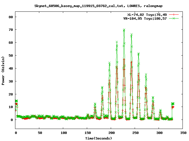Click the y-axis tick label 40
The width and height of the screenshot is (189, 141).
point(11,68)
